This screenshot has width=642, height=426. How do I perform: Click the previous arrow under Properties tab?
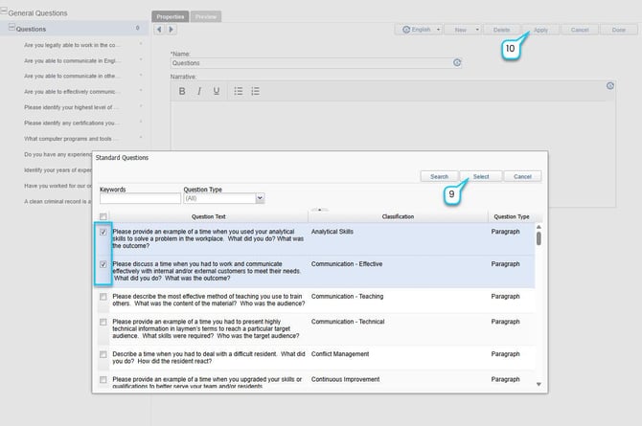pos(159,31)
